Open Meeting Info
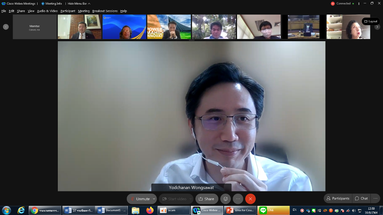The image size is (383, 215). pos(51,3)
